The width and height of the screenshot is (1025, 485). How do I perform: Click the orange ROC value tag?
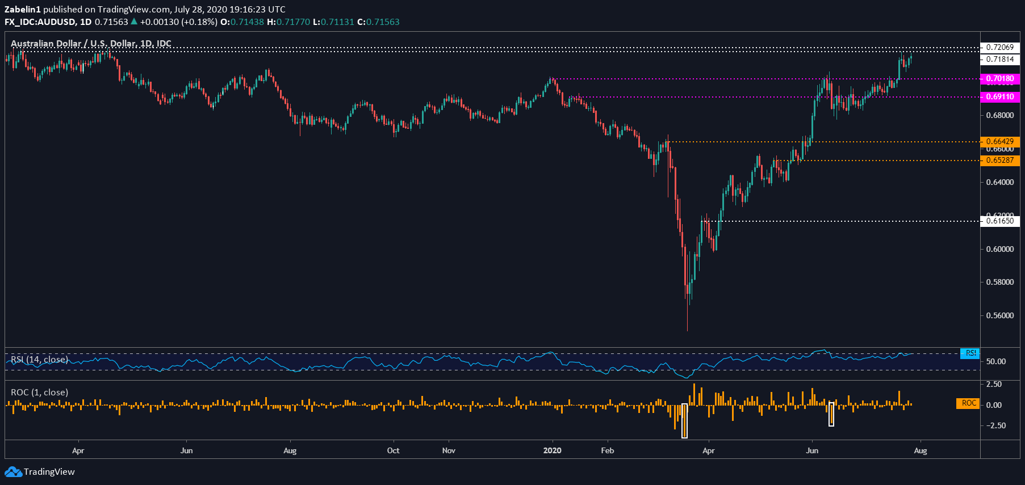[968, 403]
